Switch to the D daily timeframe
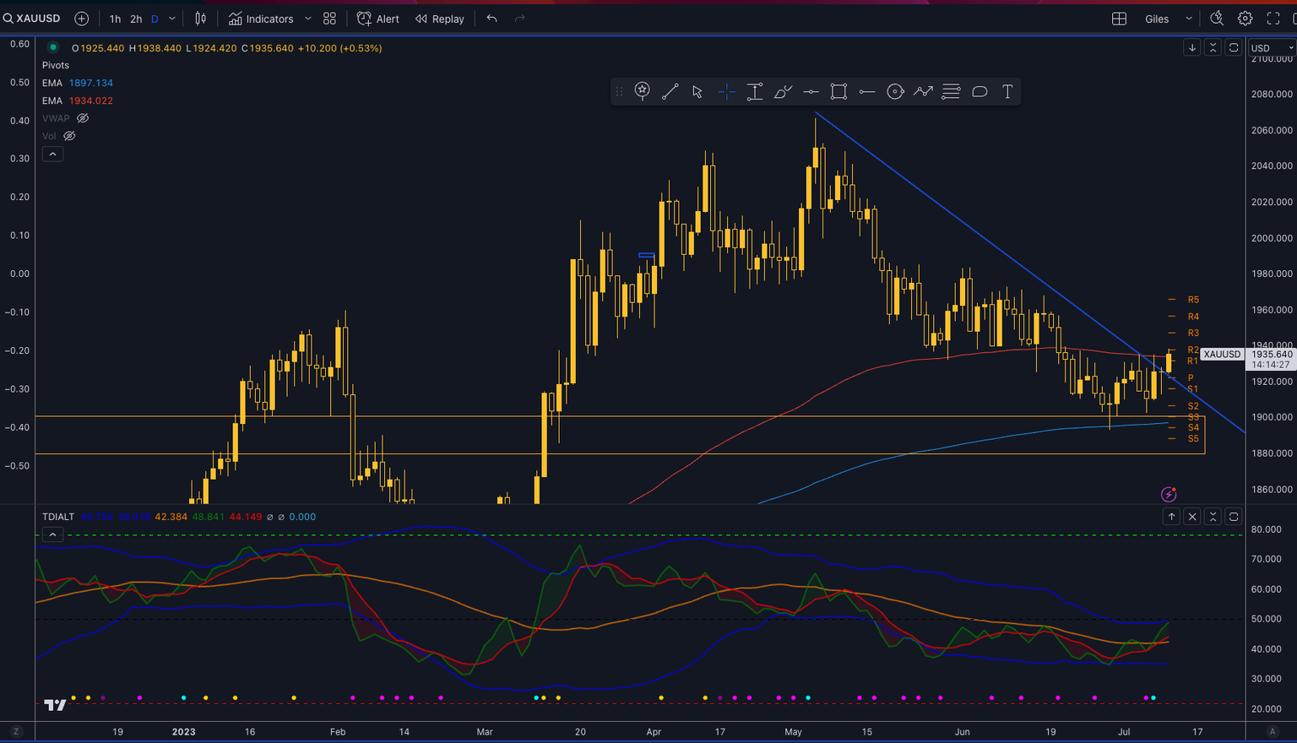Viewport: 1297px width, 743px height. 153,18
